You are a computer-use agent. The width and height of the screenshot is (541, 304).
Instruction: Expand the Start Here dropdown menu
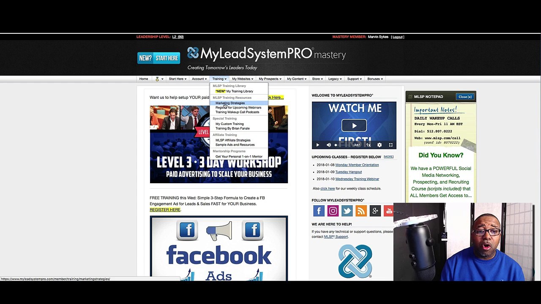[x=178, y=79]
